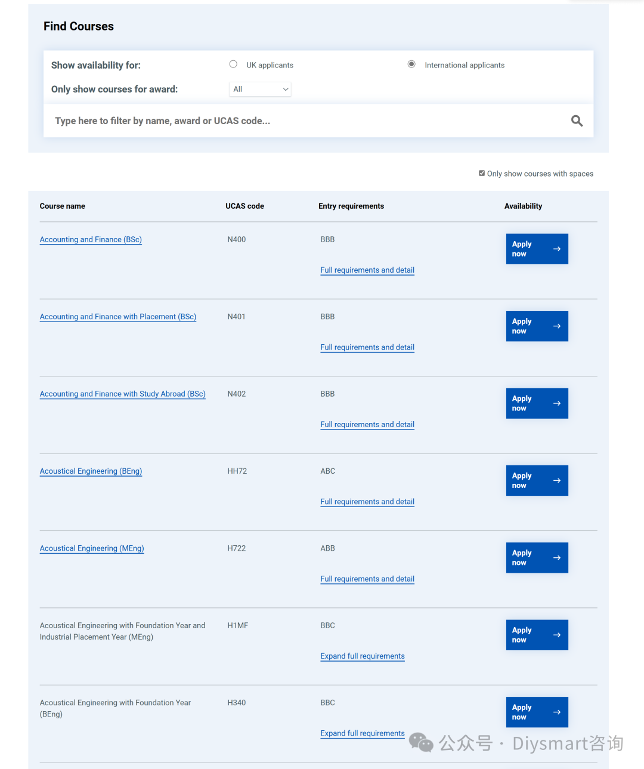View full requirements for HH72 course
The image size is (644, 769).
pos(367,502)
